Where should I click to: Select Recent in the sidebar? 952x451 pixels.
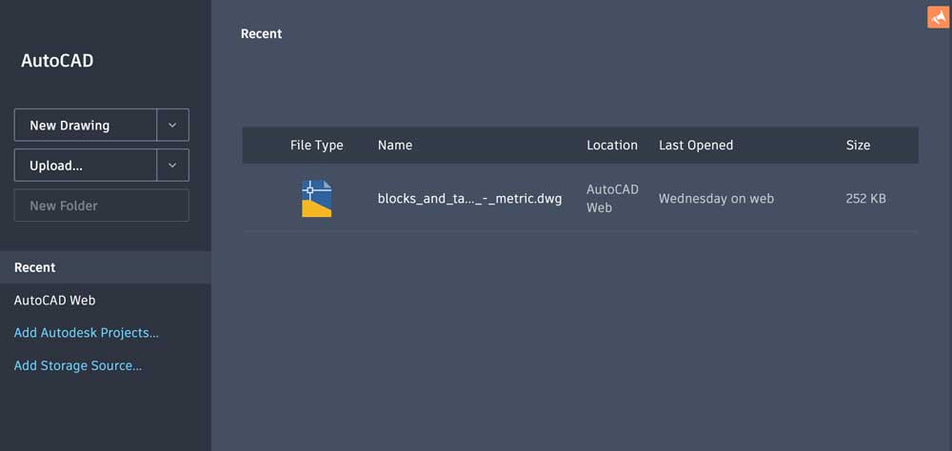pyautogui.click(x=35, y=267)
